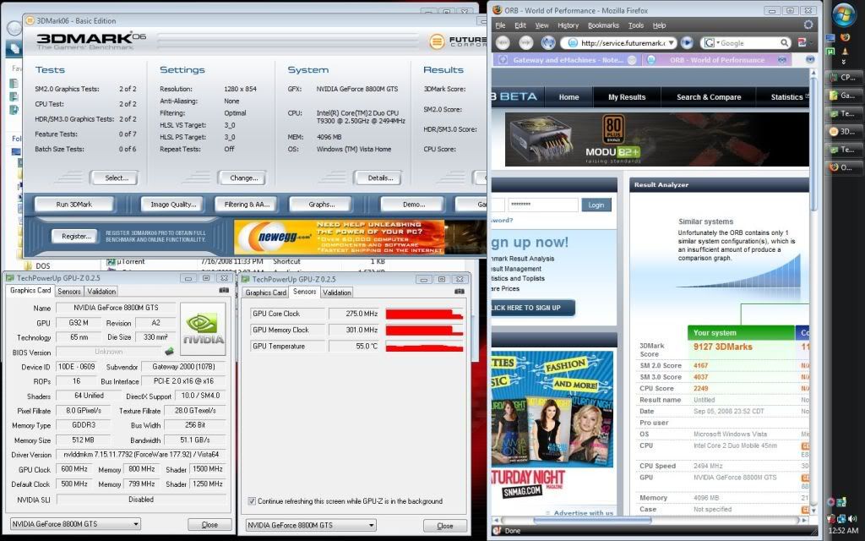
Task: Switch to Validation tab in the Sensors GPU-Z window
Action: tap(336, 292)
